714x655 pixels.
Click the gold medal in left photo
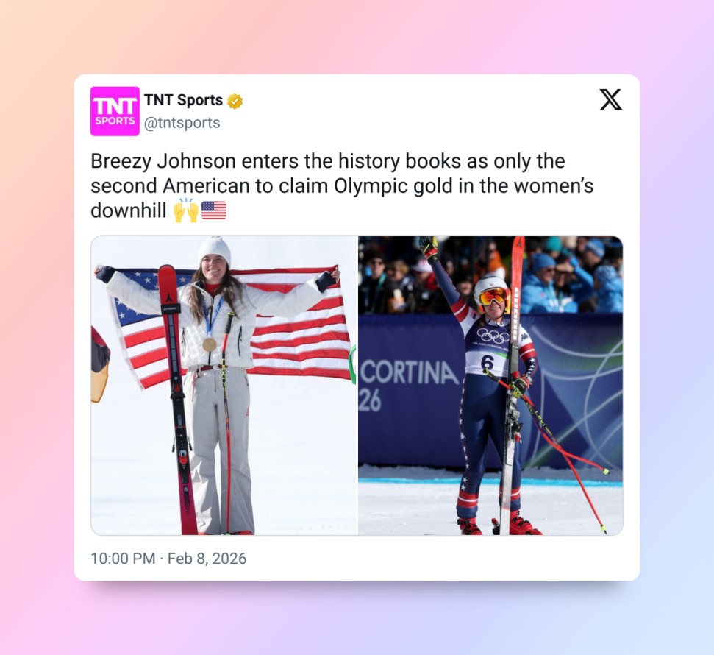coord(210,344)
